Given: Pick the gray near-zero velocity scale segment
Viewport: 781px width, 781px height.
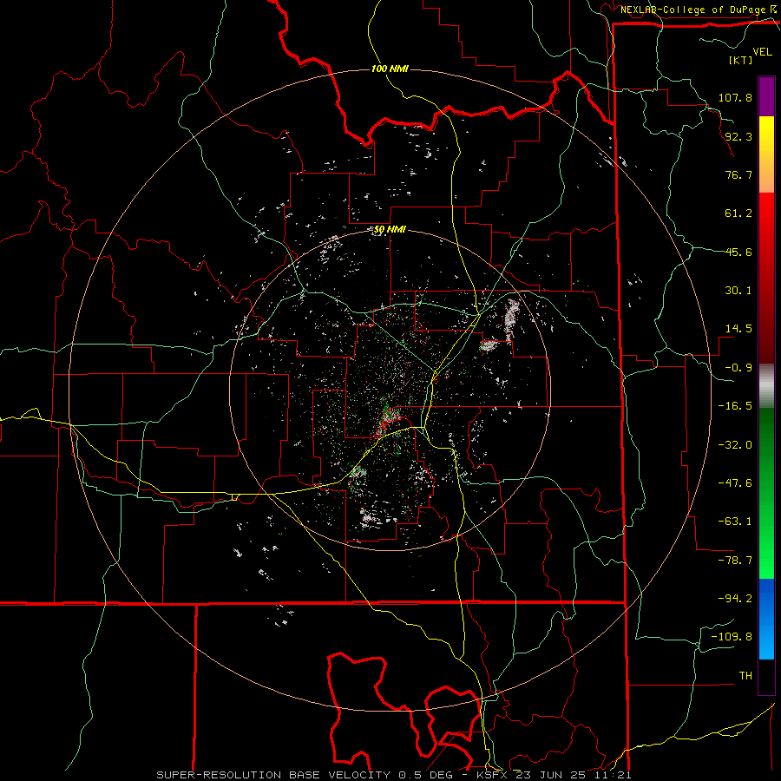Looking at the screenshot, I should [766, 386].
